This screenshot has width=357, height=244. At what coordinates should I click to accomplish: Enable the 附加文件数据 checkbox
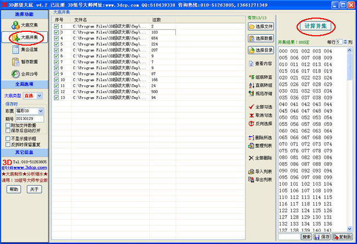[x=7, y=125]
